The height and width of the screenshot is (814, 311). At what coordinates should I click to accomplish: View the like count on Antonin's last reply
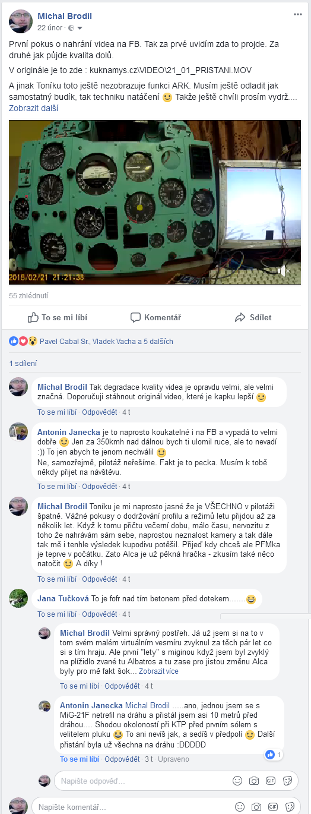coord(274,755)
